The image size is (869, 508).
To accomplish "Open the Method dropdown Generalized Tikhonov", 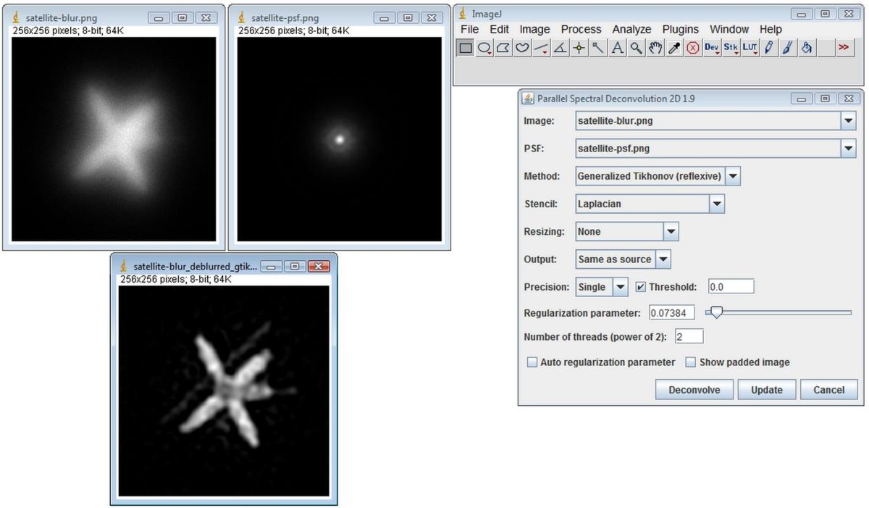I will pos(658,176).
